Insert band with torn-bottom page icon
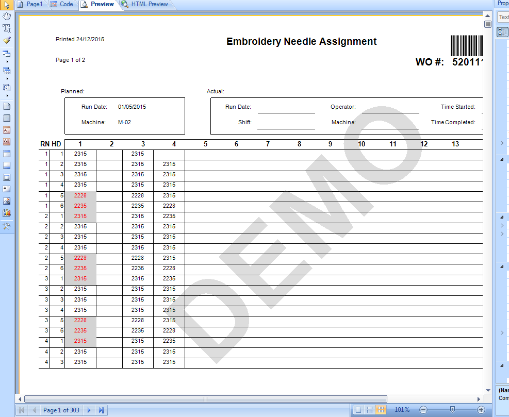509x417 pixels. [x=7, y=106]
